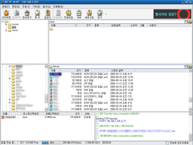The image size is (193, 145).
Task: Click the local file list scrollbar thumb
Action: click(x=190, y=100)
